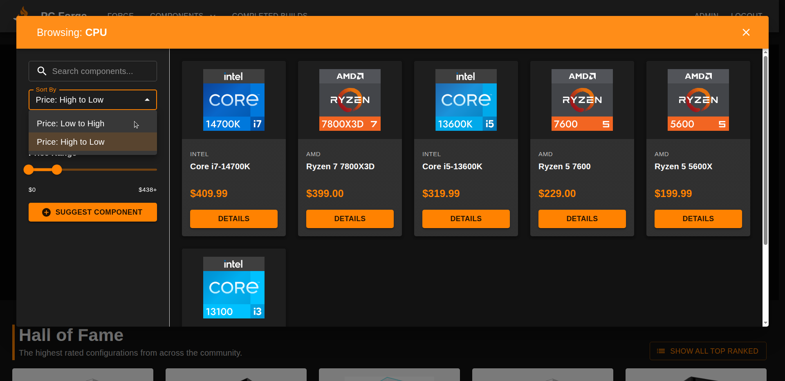View details for Ryzen 7 7800X3D
Screen dimensions: 785x381
350,219
